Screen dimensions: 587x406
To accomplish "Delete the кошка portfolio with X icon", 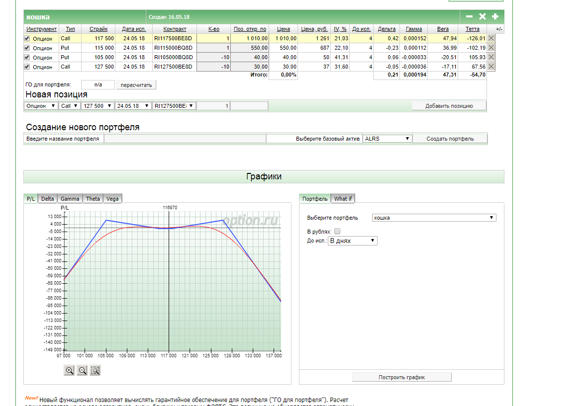I will click(482, 16).
